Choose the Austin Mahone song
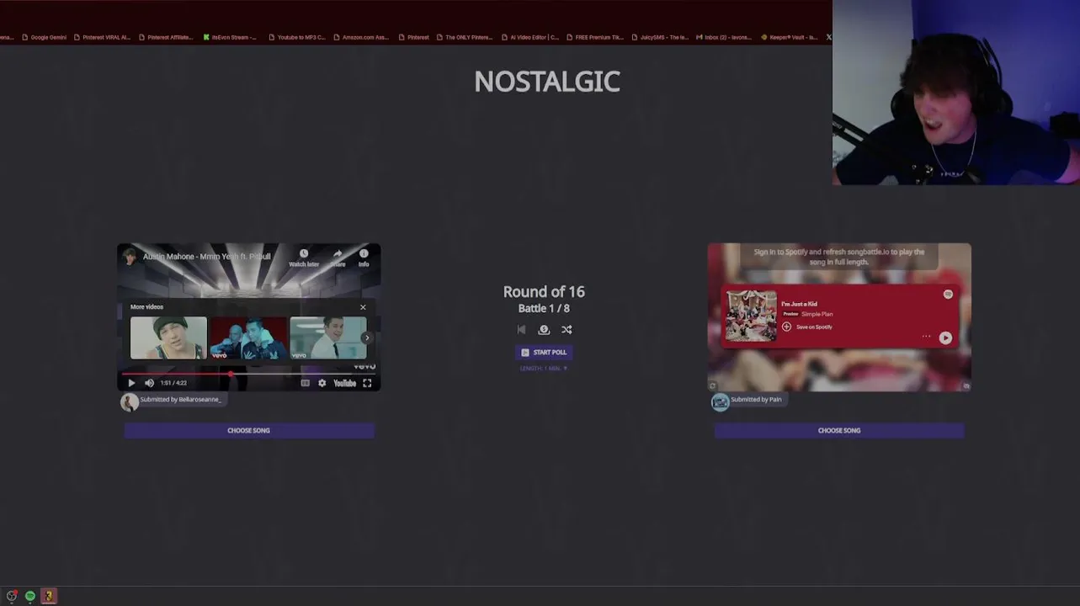The image size is (1080, 606). point(249,430)
